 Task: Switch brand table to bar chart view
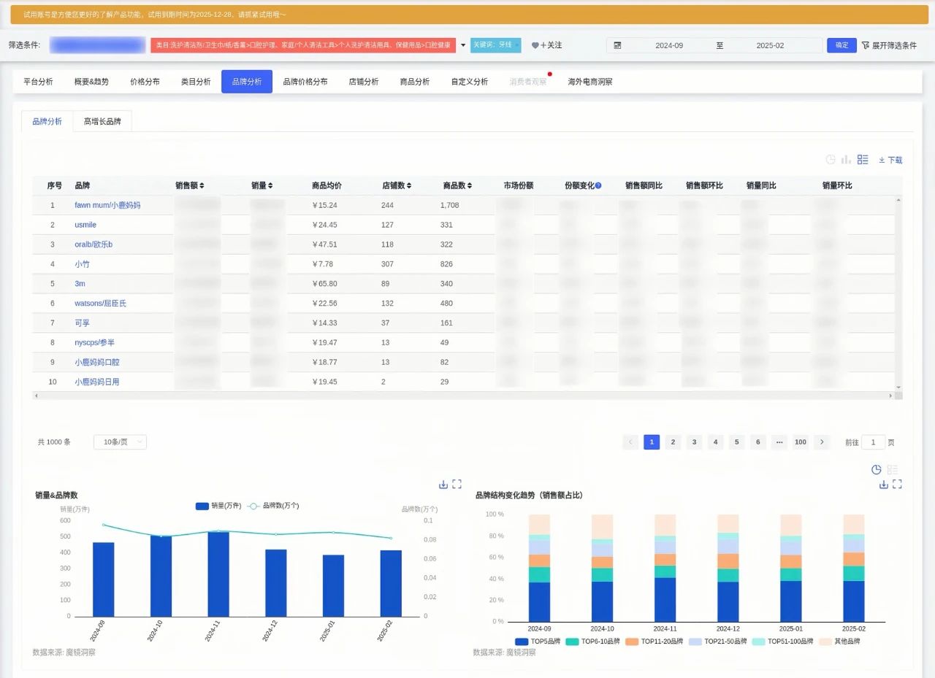click(847, 160)
